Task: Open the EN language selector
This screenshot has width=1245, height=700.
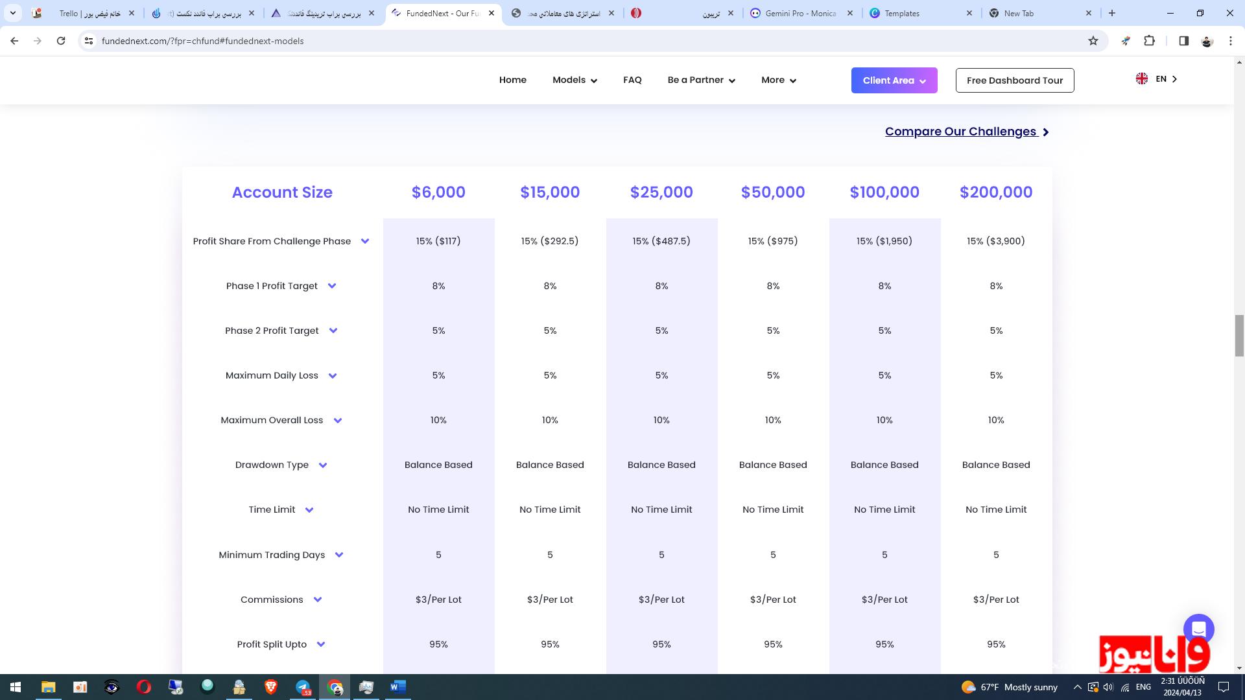Action: pos(1156,78)
